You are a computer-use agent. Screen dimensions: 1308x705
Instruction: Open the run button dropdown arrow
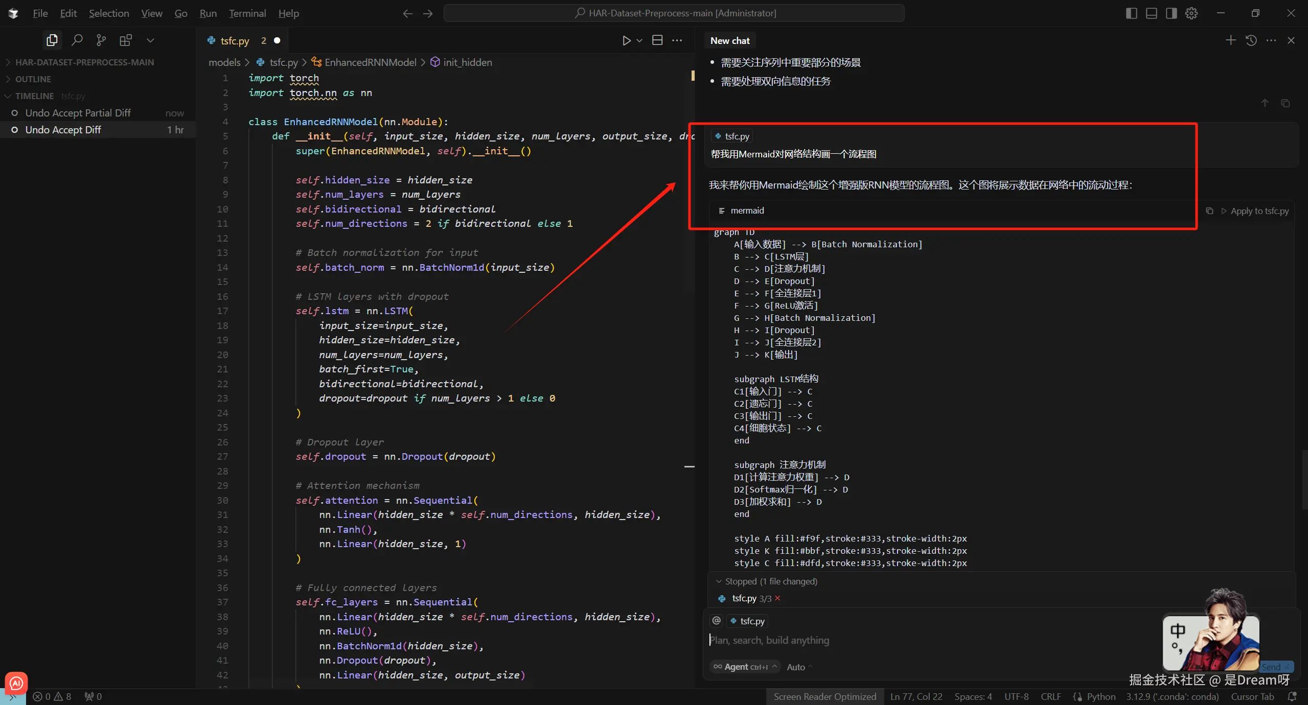point(639,40)
